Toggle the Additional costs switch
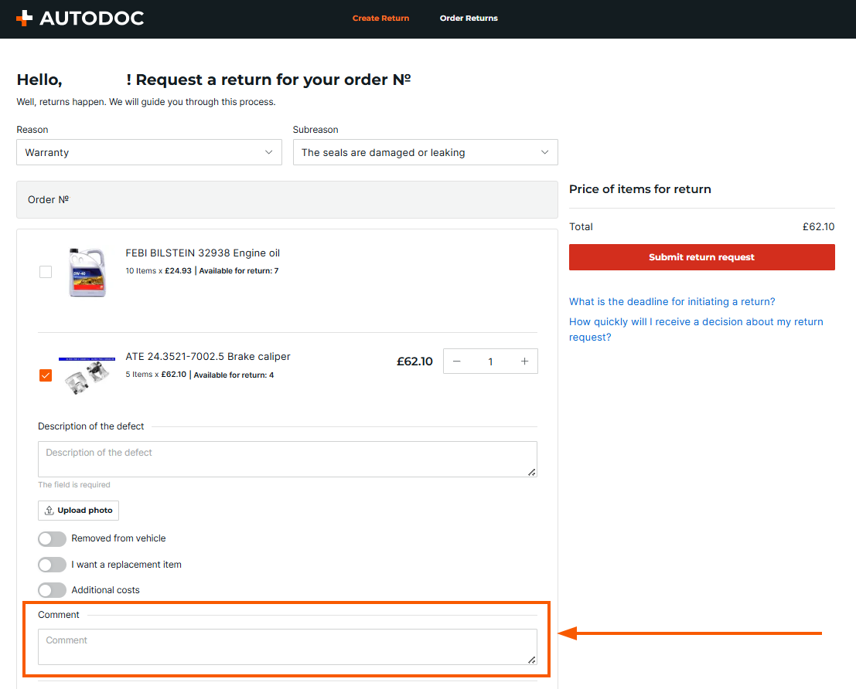The height and width of the screenshot is (689, 856). point(52,590)
